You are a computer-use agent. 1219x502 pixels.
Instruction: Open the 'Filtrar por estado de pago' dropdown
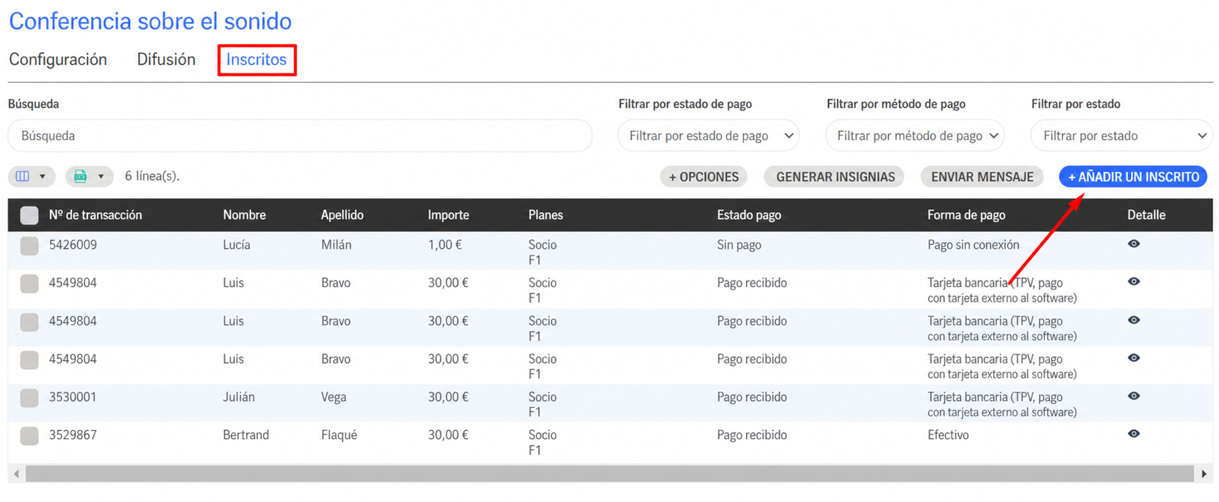coord(709,136)
